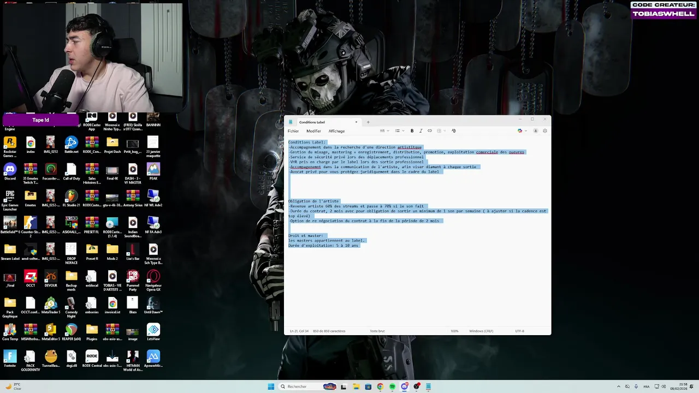Toggle bold formatting in Notepad toolbar

tap(412, 131)
